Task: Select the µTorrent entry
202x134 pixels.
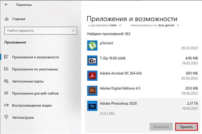Action: click(x=142, y=46)
